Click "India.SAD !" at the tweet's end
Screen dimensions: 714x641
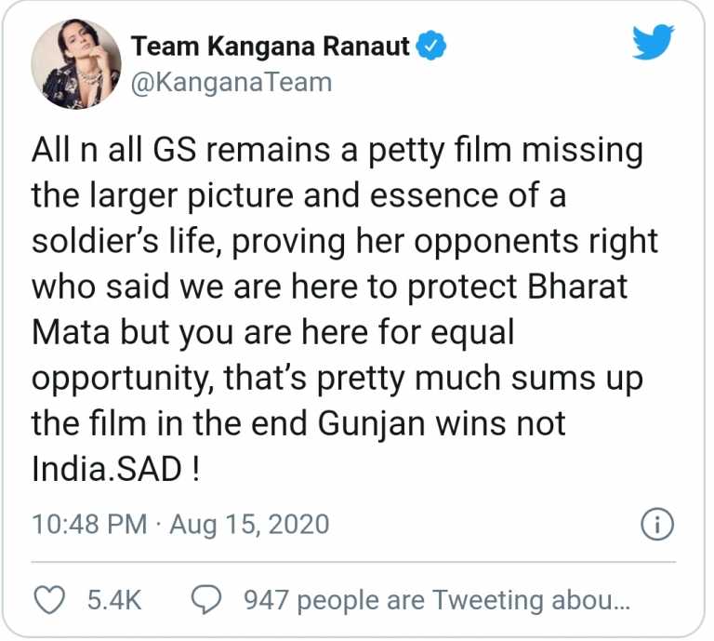[x=115, y=469]
